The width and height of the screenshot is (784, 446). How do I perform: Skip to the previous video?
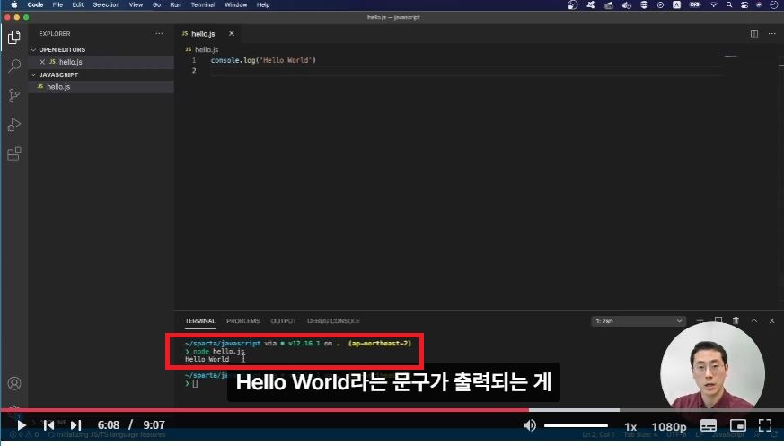(x=48, y=425)
